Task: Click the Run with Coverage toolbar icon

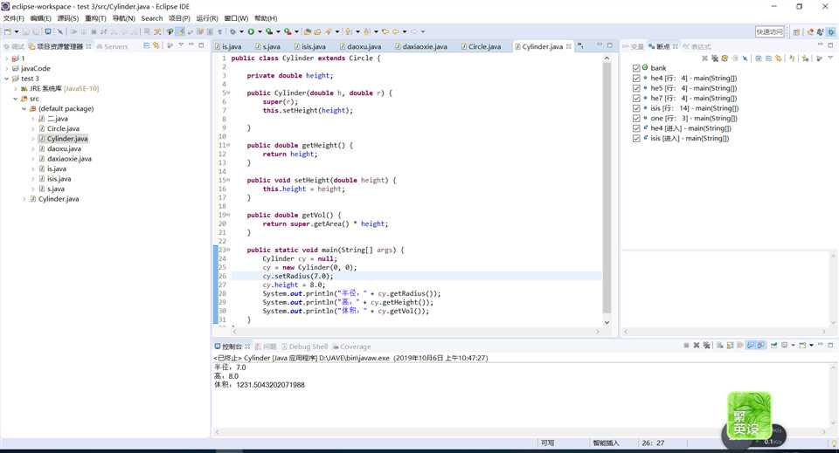Action: point(269,31)
